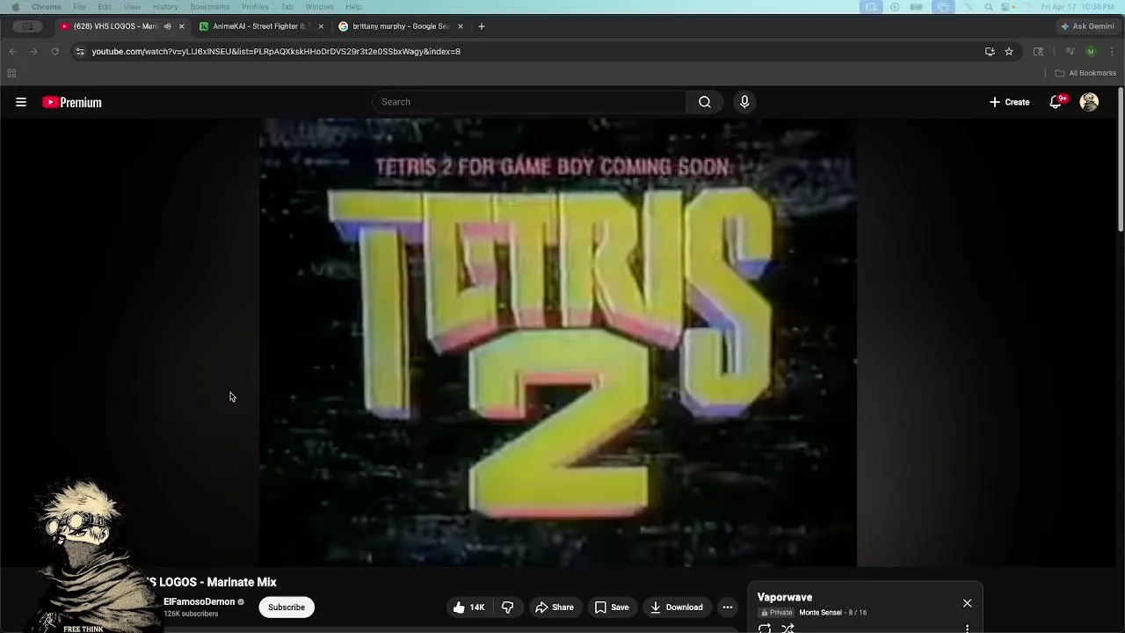1125x633 pixels.
Task: Open the Bookmarks menu
Action: coord(209,7)
